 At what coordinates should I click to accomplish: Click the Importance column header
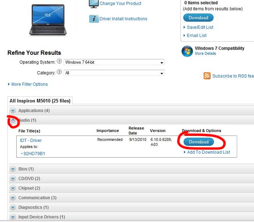coord(108,131)
